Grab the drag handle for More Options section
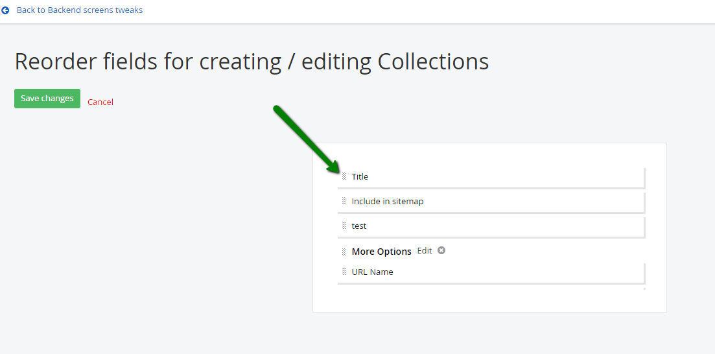The height and width of the screenshot is (354, 715). (x=344, y=252)
